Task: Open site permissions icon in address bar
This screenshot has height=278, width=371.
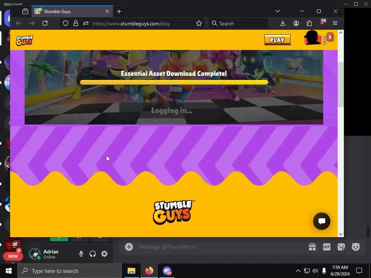Action: pos(86,24)
